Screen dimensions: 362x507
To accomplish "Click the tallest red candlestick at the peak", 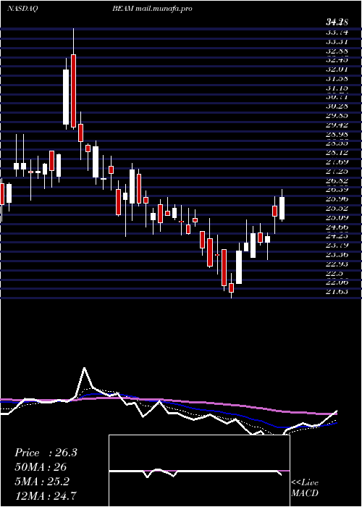I will pos(73,91).
